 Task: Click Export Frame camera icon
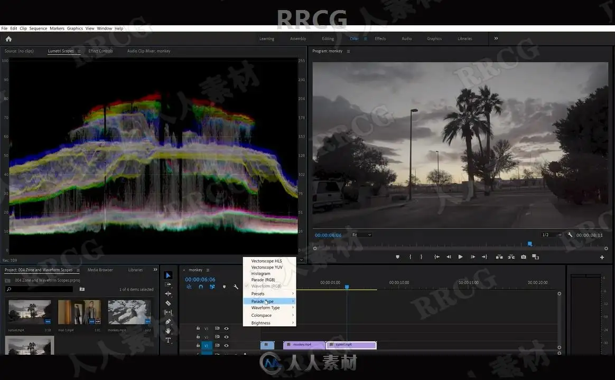coord(523,257)
